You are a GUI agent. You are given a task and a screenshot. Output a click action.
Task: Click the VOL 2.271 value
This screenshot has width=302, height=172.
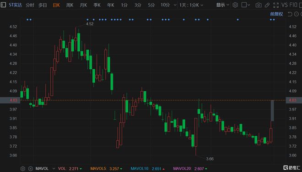point(74,169)
